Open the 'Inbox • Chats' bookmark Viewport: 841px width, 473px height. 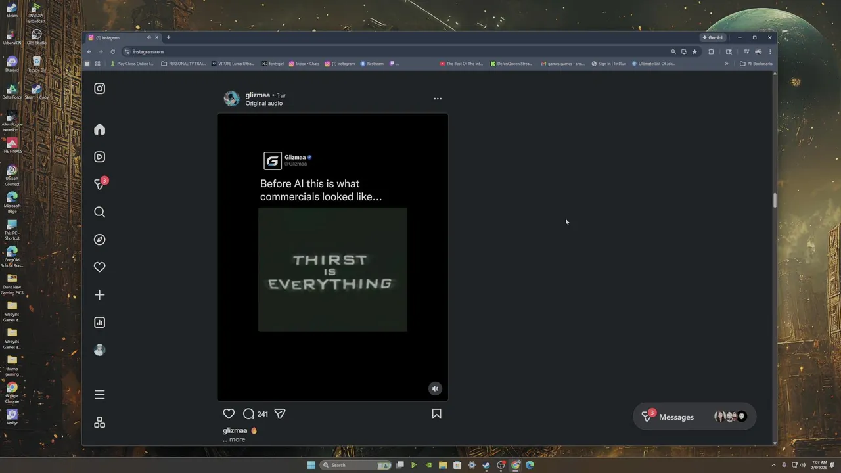click(304, 64)
